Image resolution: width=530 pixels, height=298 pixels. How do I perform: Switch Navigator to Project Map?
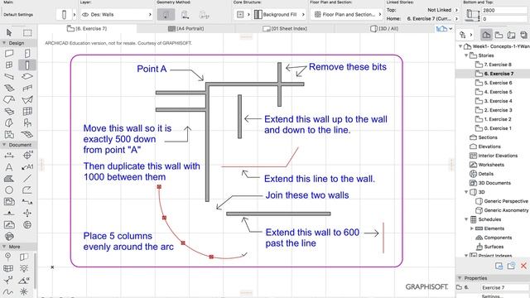(x=486, y=35)
